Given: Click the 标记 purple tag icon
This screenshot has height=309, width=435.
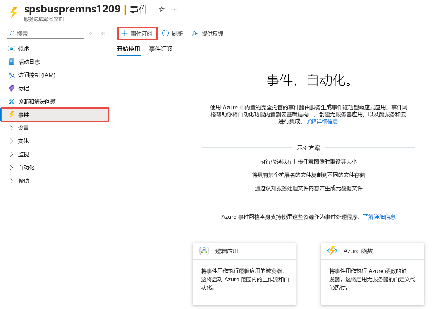Looking at the screenshot, I should 12,88.
